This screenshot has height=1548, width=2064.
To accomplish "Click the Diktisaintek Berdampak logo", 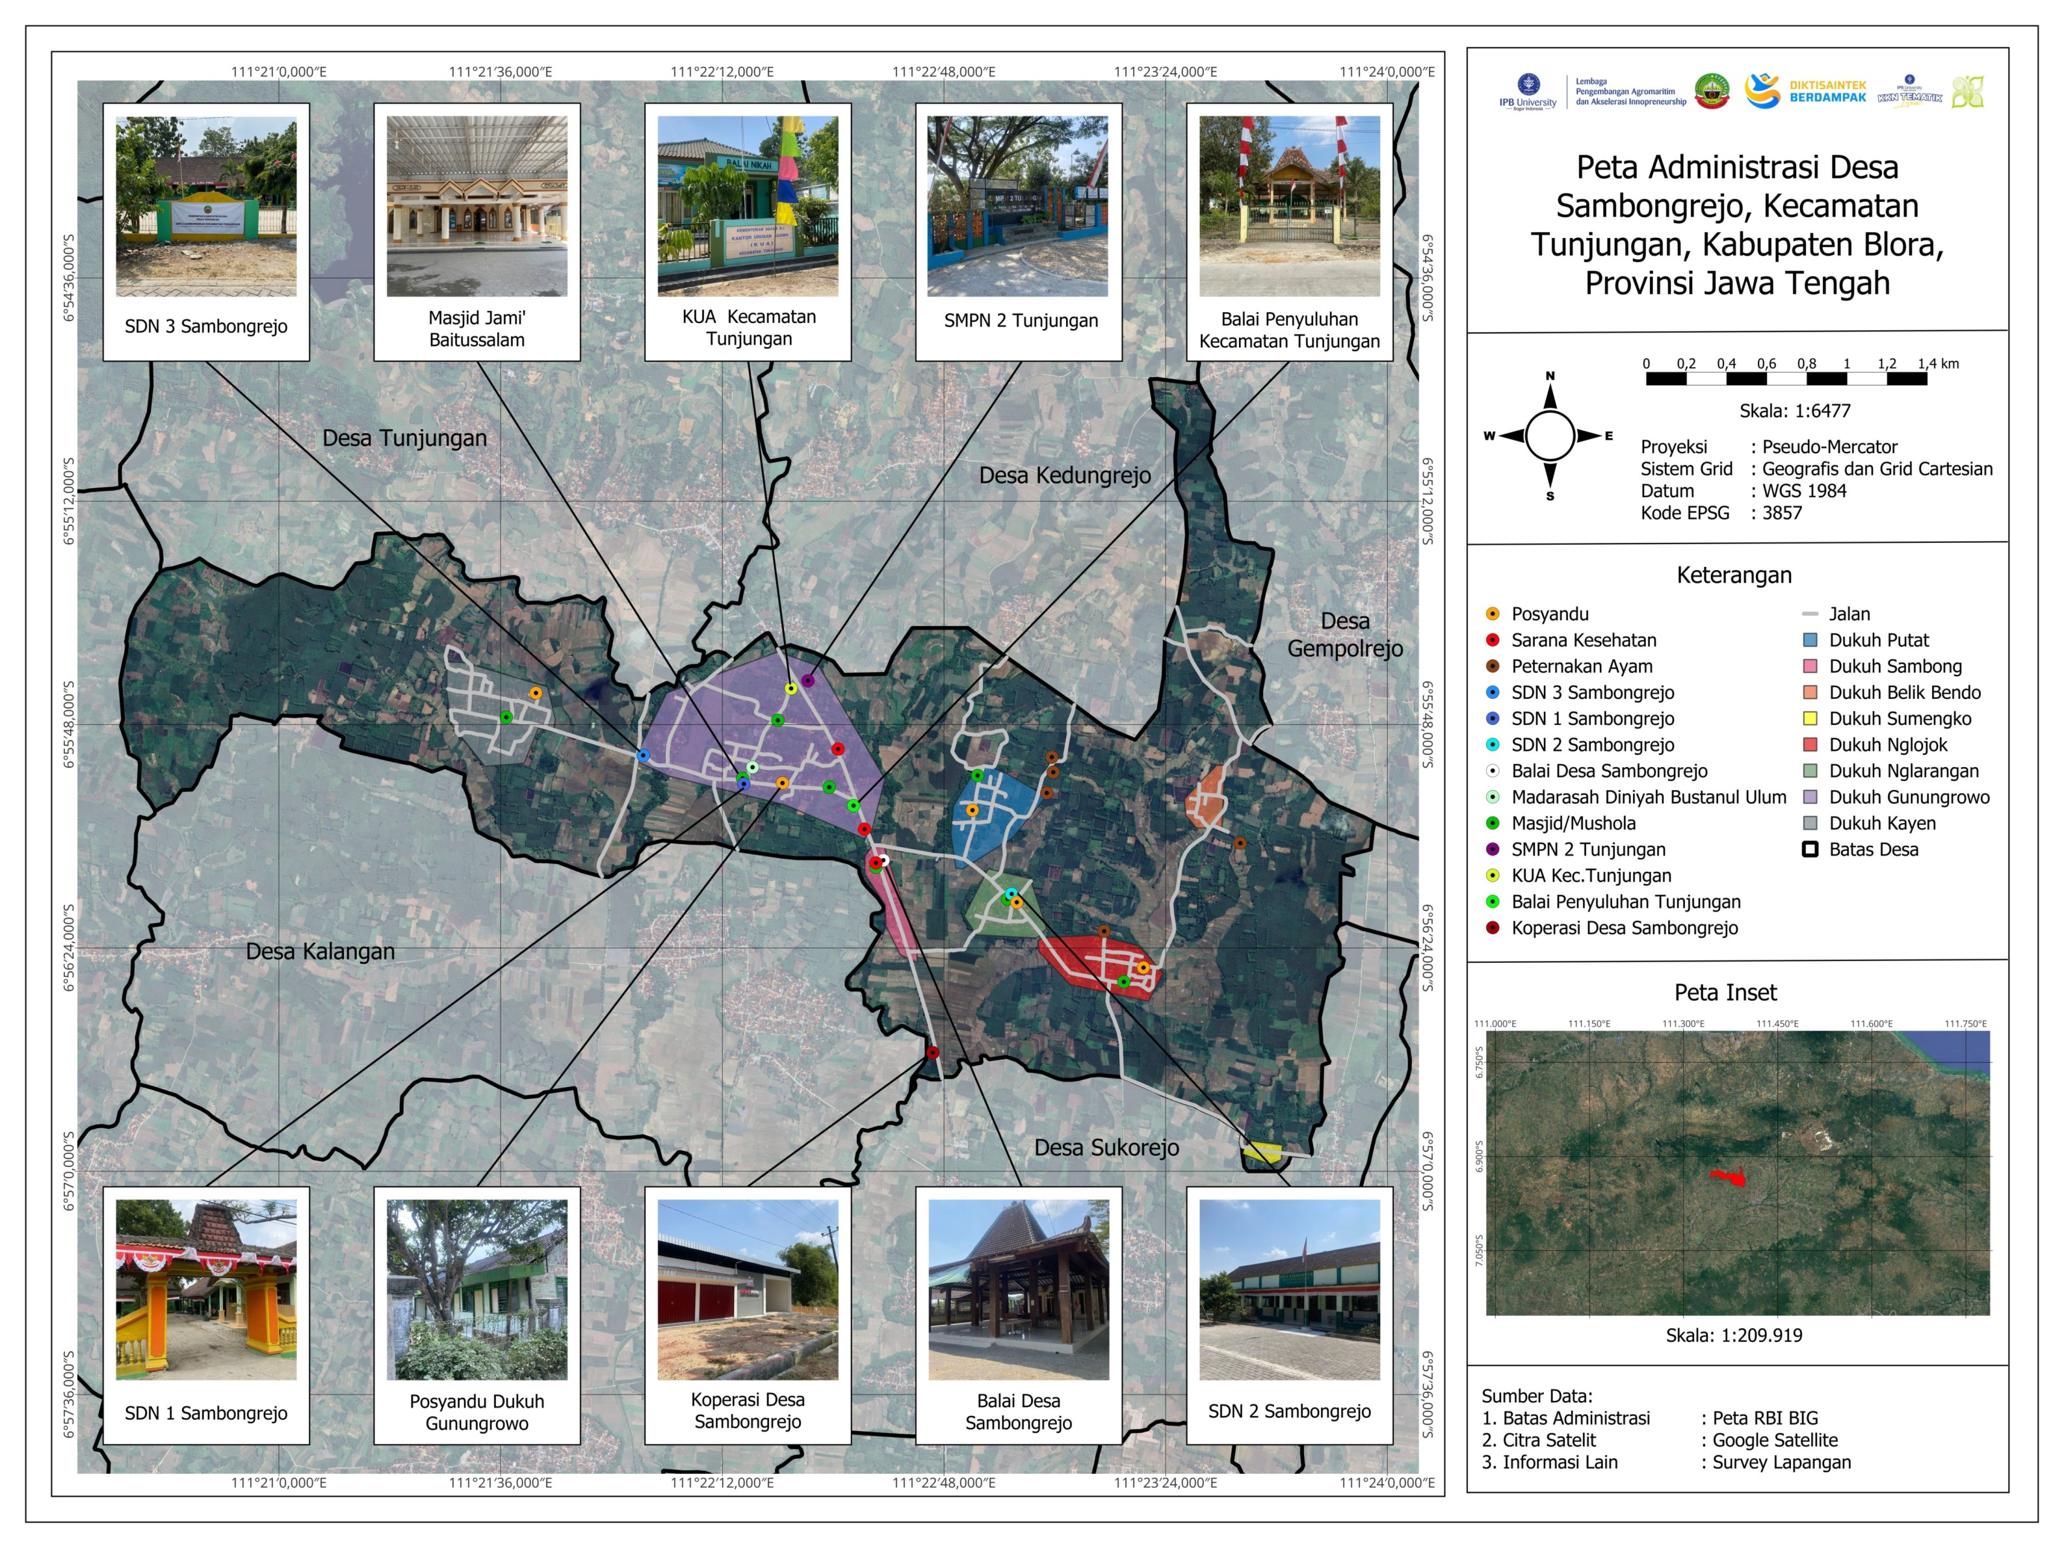I will (1807, 92).
